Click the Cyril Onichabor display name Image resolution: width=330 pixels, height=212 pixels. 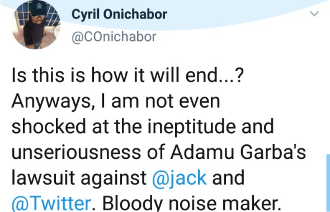tap(119, 15)
